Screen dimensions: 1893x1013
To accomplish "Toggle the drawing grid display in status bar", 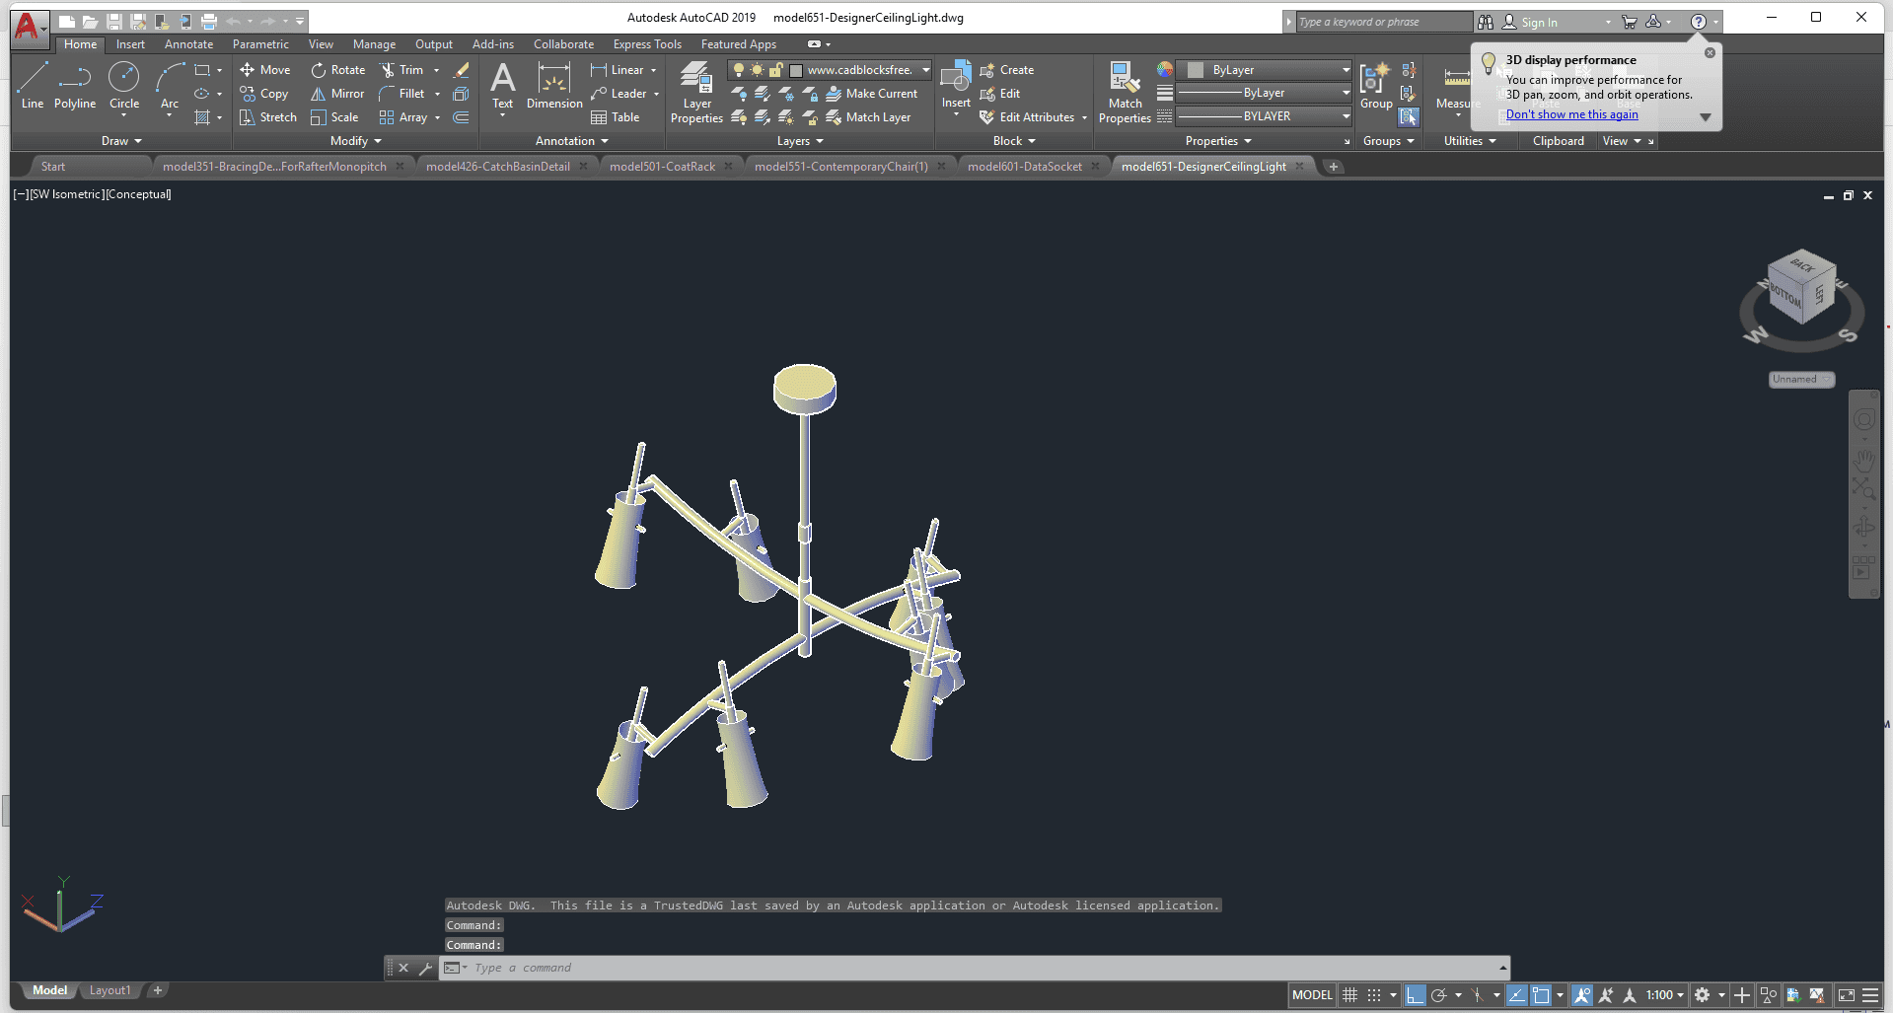I will [1350, 995].
